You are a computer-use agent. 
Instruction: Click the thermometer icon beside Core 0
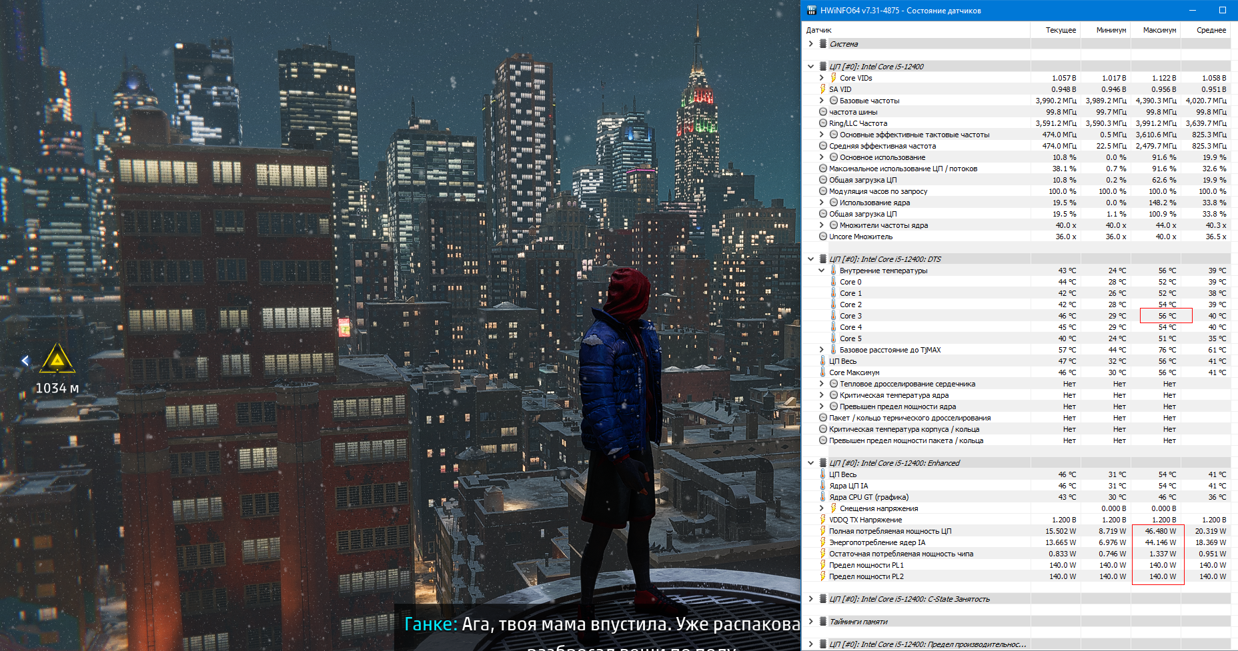point(833,282)
